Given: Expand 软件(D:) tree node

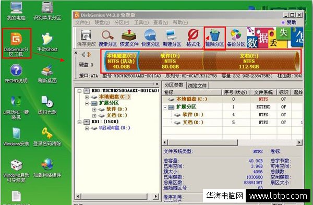Looking at the screenshot, I should (94, 110).
